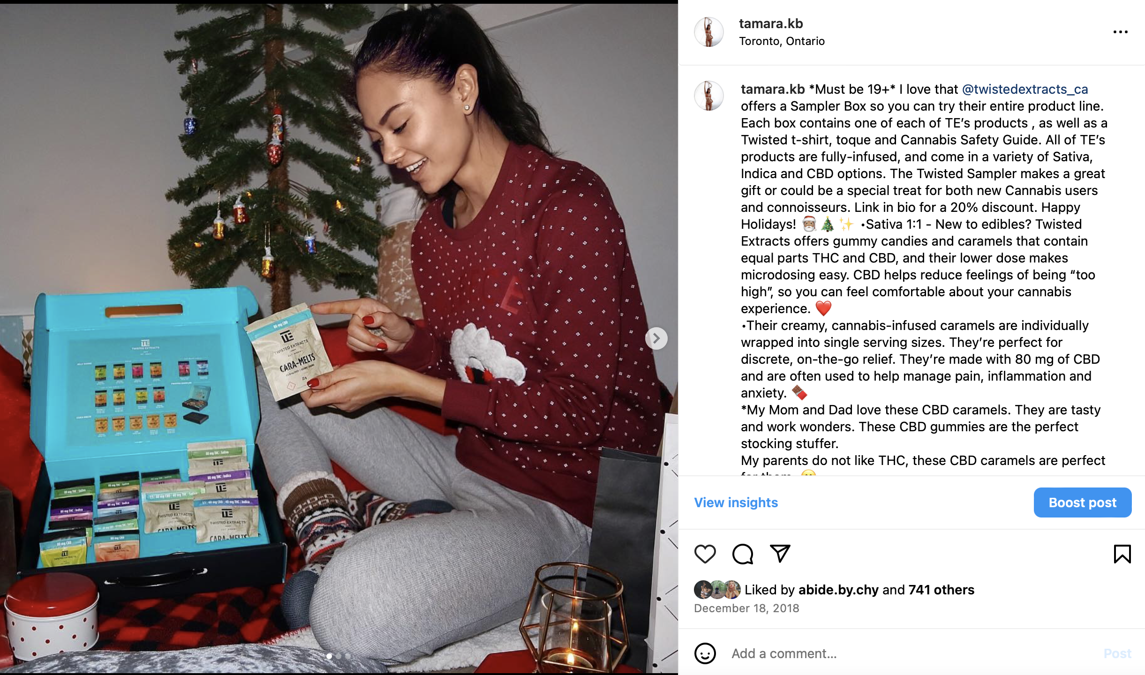This screenshot has height=675, width=1145.
Task: View the 741 others likes list
Action: 941,590
